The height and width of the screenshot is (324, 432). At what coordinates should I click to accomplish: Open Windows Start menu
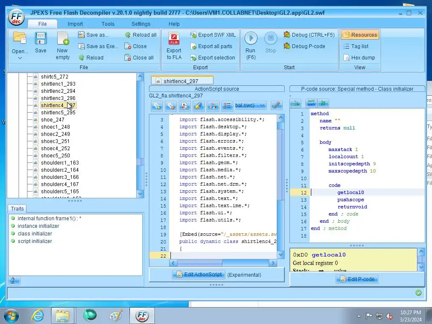[x=11, y=315]
